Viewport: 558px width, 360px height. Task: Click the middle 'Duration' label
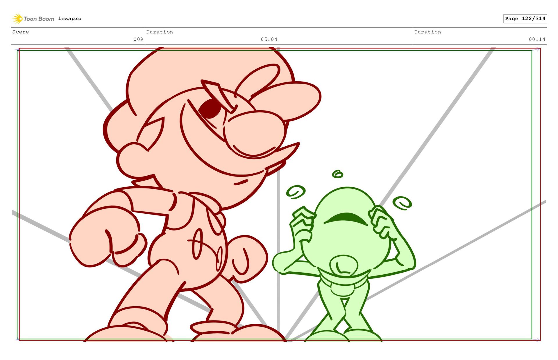point(160,32)
